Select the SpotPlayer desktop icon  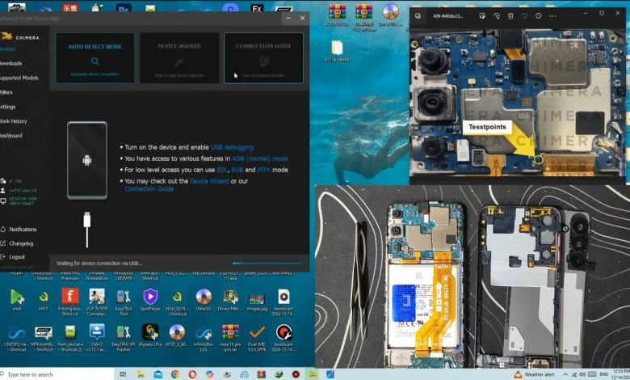pyautogui.click(x=150, y=301)
